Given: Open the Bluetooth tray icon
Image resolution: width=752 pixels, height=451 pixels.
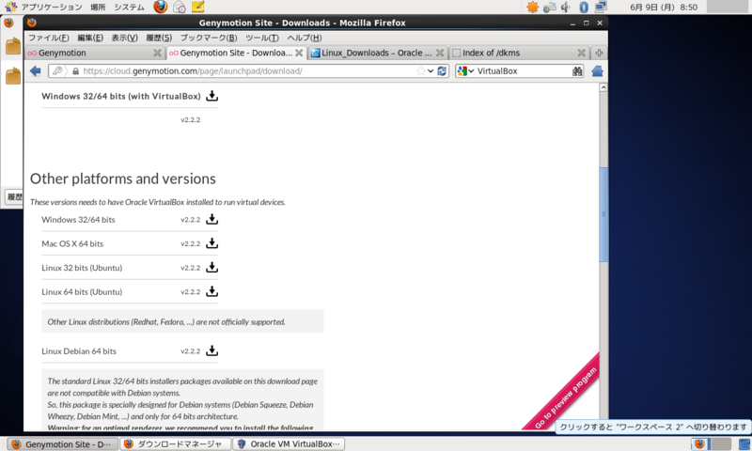Looking at the screenshot, I should pos(584,7).
